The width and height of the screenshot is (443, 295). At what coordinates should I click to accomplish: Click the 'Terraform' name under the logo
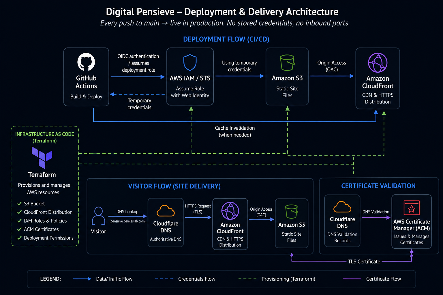pyautogui.click(x=42, y=175)
